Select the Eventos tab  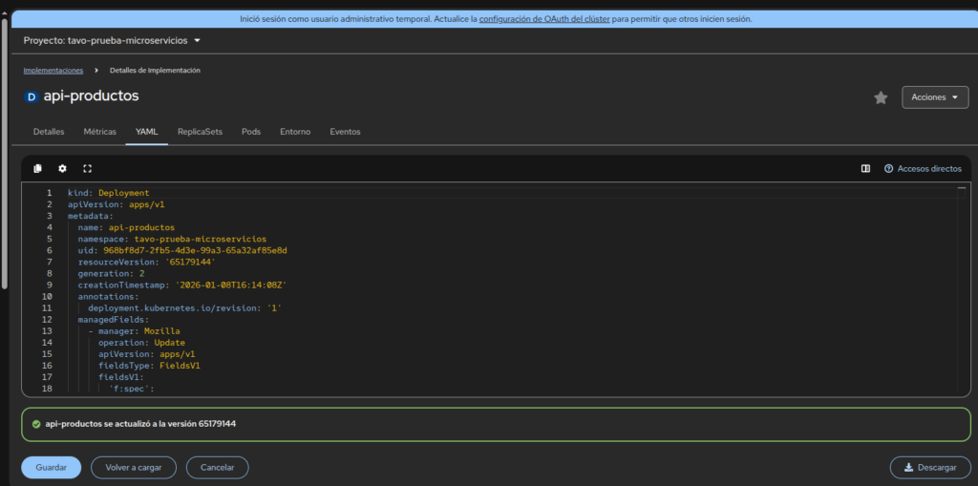tap(345, 132)
